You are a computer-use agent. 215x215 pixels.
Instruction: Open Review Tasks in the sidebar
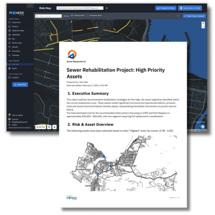click(x=15, y=43)
